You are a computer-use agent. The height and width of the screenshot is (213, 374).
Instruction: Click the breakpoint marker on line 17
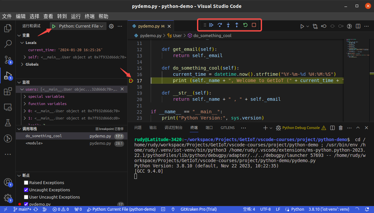pos(131,80)
